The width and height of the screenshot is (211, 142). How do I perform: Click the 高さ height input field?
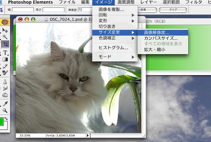pos(54,10)
